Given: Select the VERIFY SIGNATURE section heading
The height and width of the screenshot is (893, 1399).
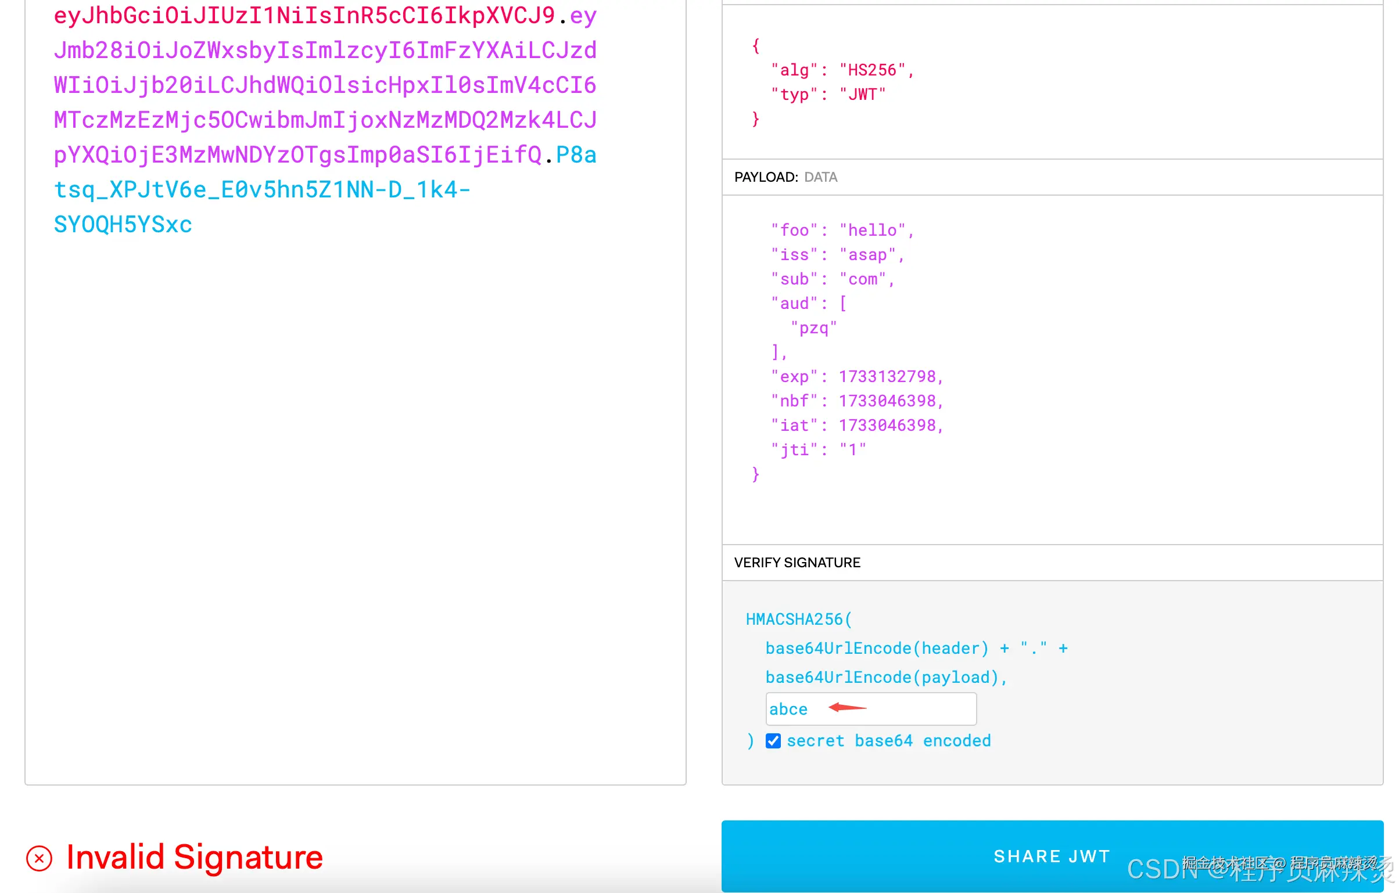Looking at the screenshot, I should (x=797, y=563).
